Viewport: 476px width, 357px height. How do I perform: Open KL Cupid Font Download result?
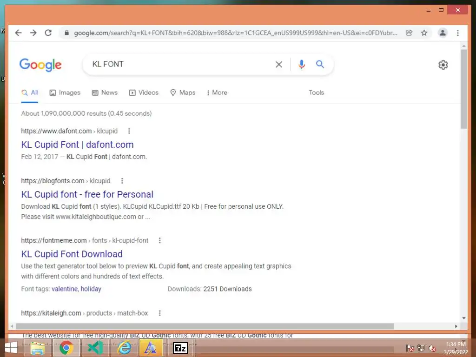tap(72, 254)
